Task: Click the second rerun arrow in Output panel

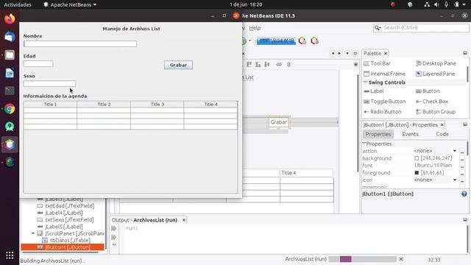Action: (x=114, y=237)
